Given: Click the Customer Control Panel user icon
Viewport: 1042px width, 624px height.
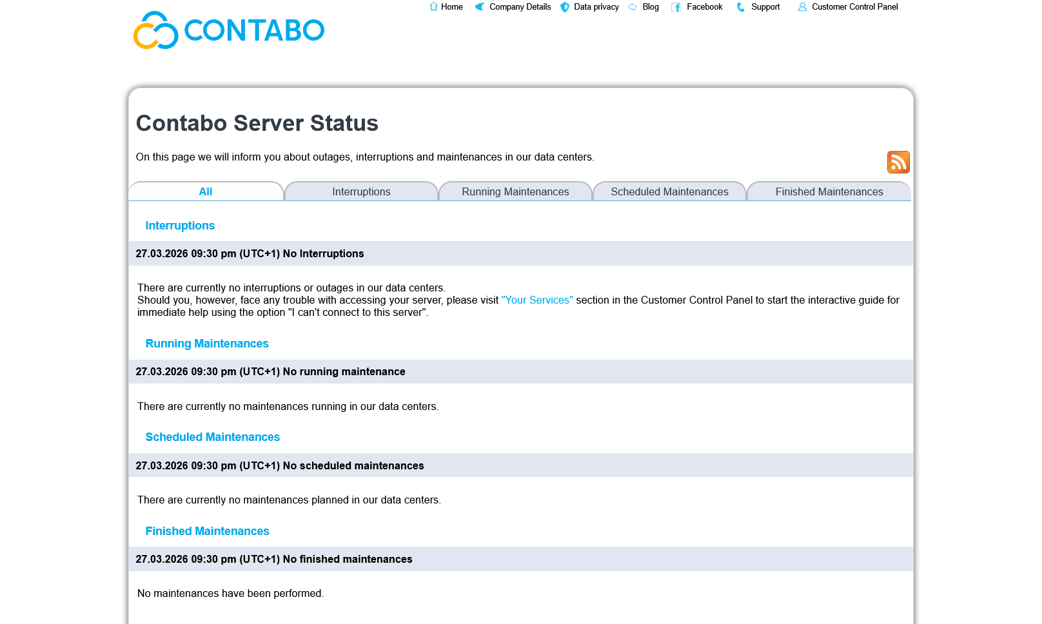Looking at the screenshot, I should point(802,7).
